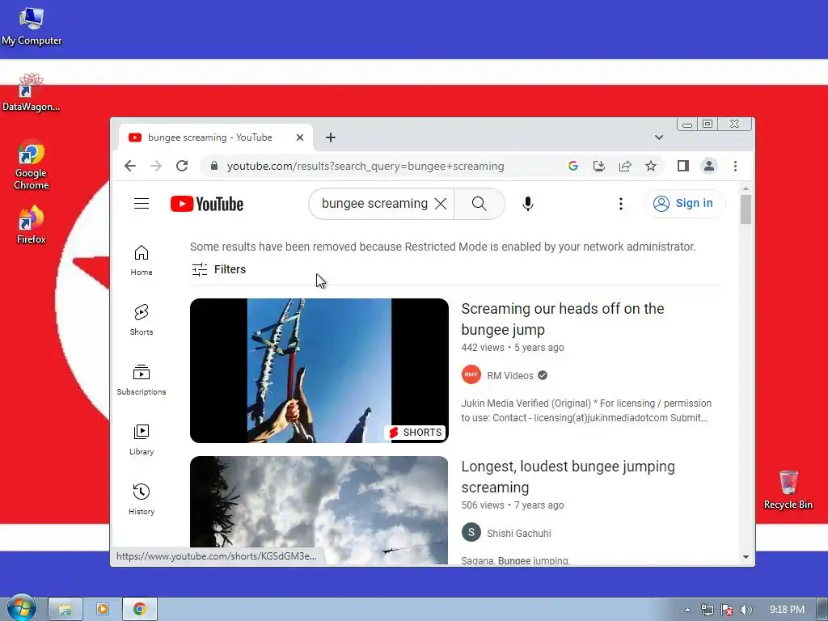Click the browser forward arrow

(x=156, y=166)
